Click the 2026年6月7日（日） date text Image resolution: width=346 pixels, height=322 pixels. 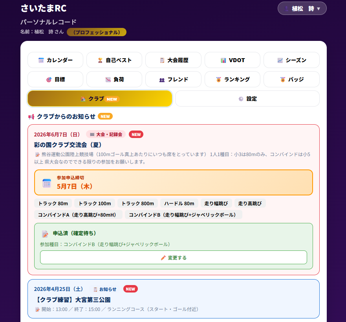tap(58, 134)
